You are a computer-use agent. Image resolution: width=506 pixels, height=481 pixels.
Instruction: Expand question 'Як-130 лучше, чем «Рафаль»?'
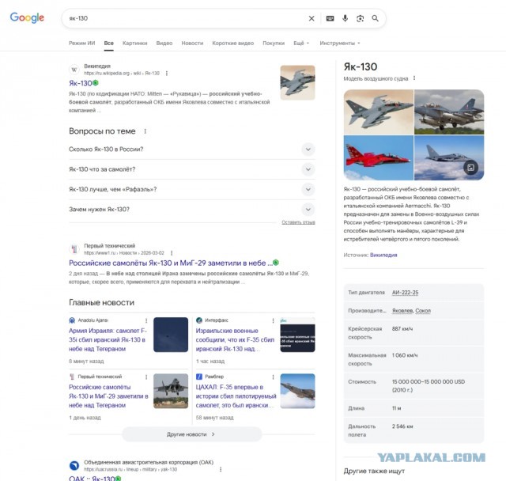[x=191, y=189]
